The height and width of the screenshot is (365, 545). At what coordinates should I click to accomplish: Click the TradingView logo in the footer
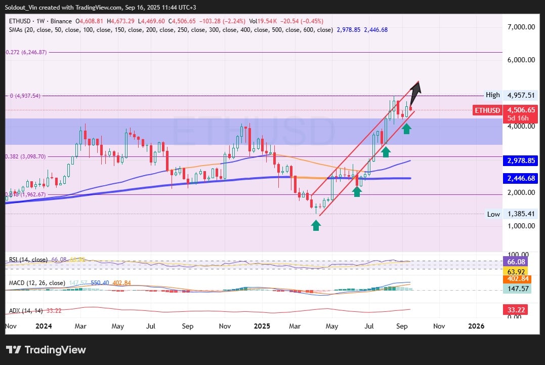(x=46, y=350)
